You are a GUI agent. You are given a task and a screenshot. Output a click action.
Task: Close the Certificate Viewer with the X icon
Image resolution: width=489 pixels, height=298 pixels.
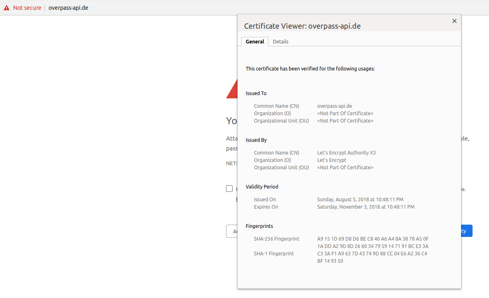[x=454, y=20]
